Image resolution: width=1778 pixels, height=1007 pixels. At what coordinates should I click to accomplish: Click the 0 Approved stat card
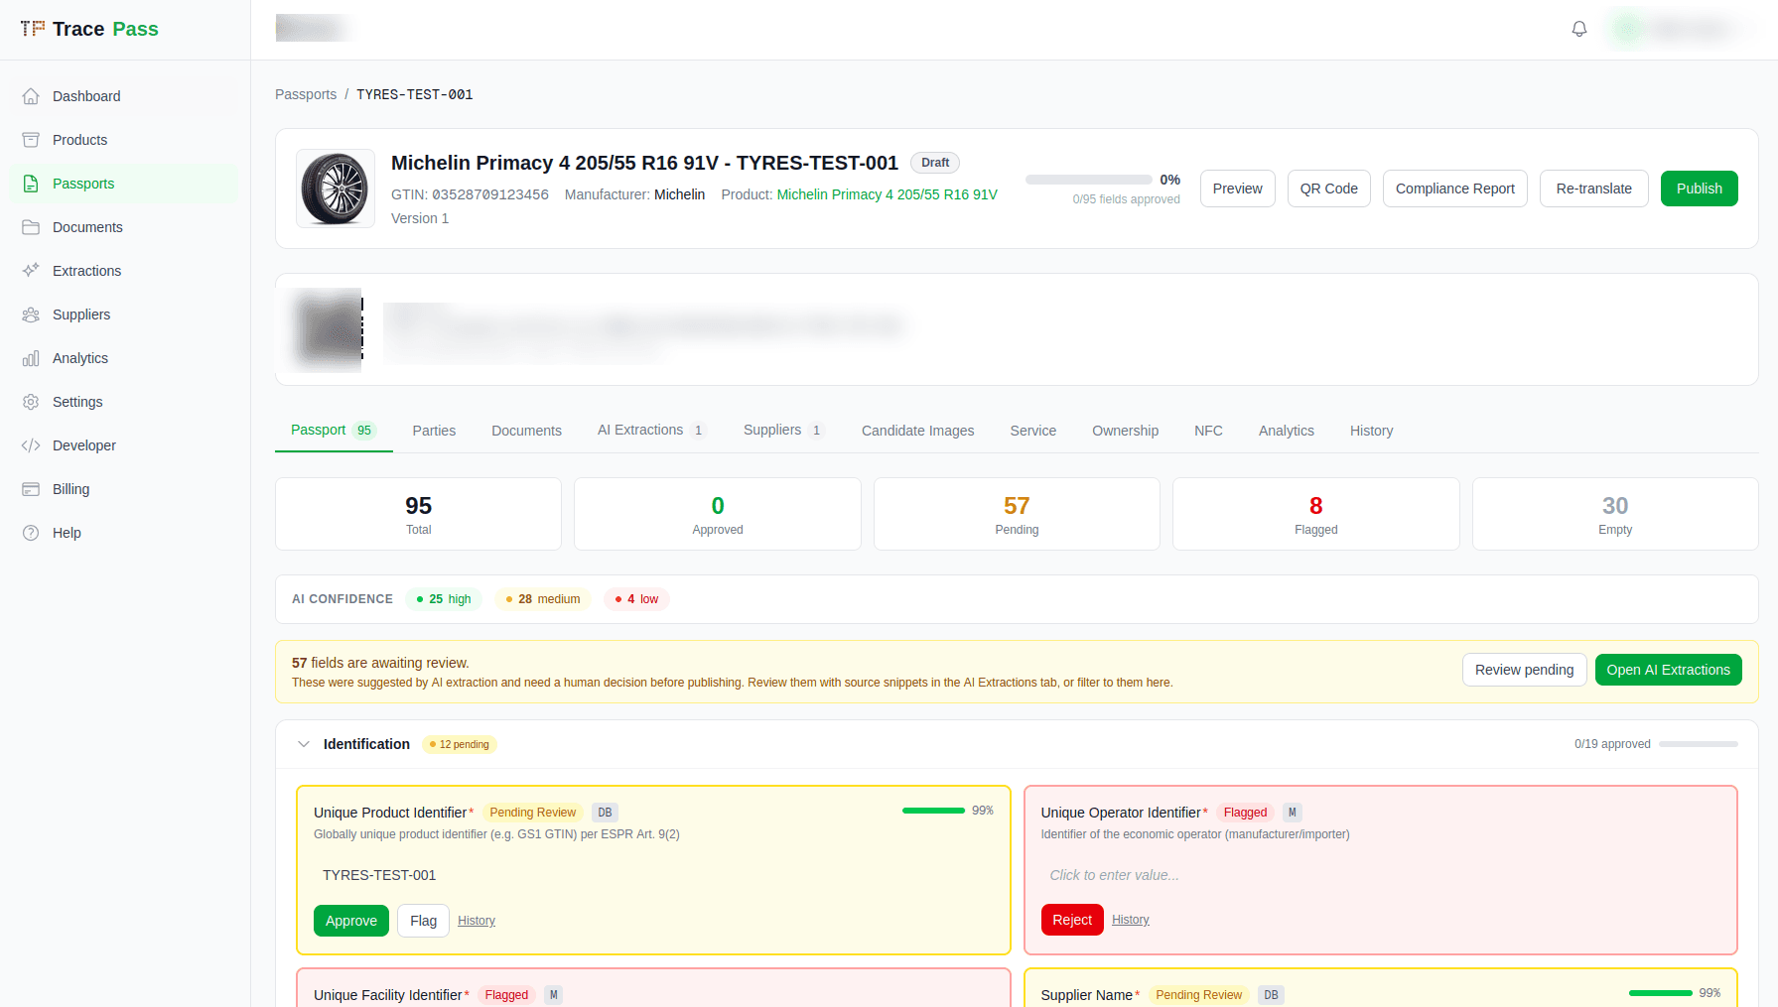coord(718,514)
